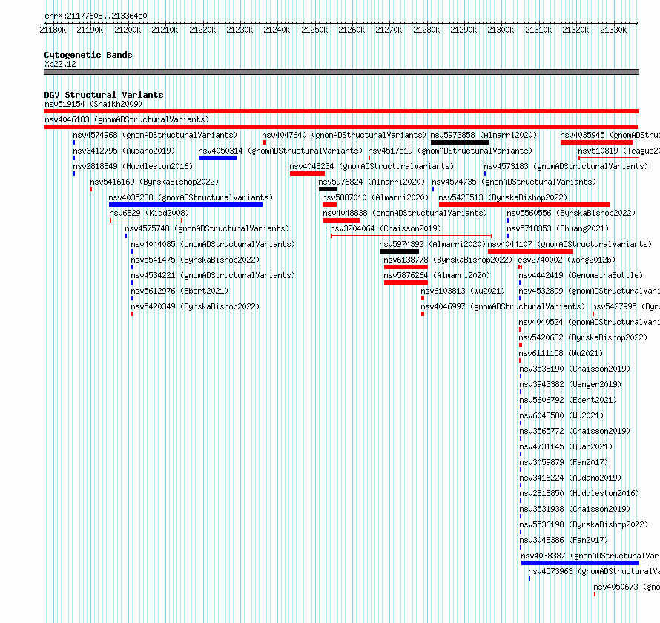Click the nsv4047640 gnomAD label
This screenshot has width=660, height=623.
click(344, 135)
